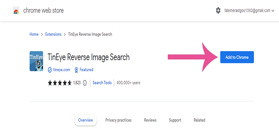Click the verified publisher badge icon

50,70
